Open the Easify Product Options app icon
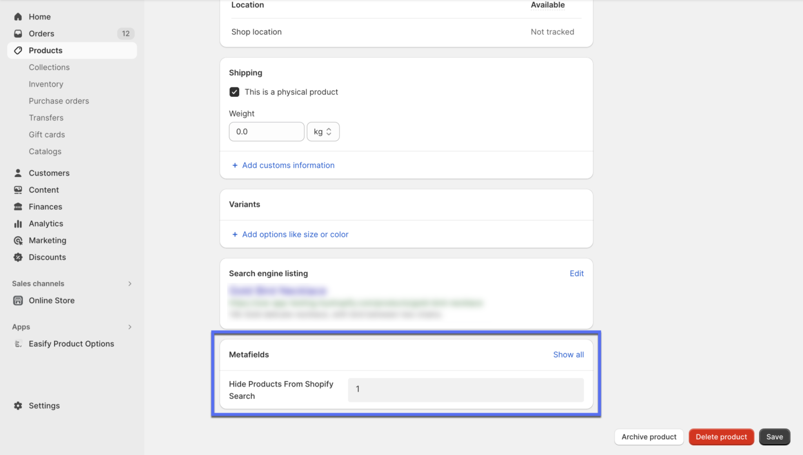Screen dimensions: 803x455 pyautogui.click(x=18, y=344)
